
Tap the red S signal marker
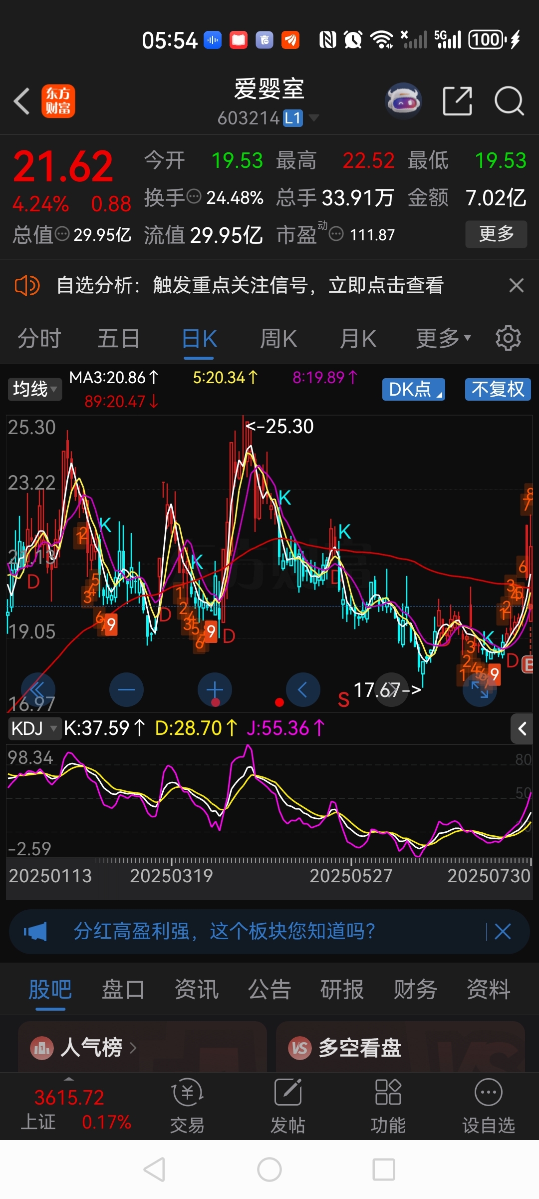[x=343, y=700]
